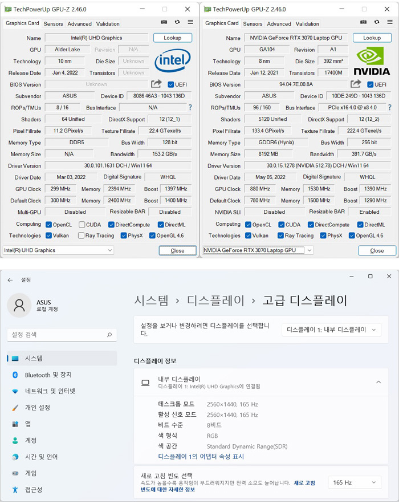The image size is (399, 504).
Task: Click screenshot camera icon in Intel GPU-Z window
Action: tap(164, 22)
